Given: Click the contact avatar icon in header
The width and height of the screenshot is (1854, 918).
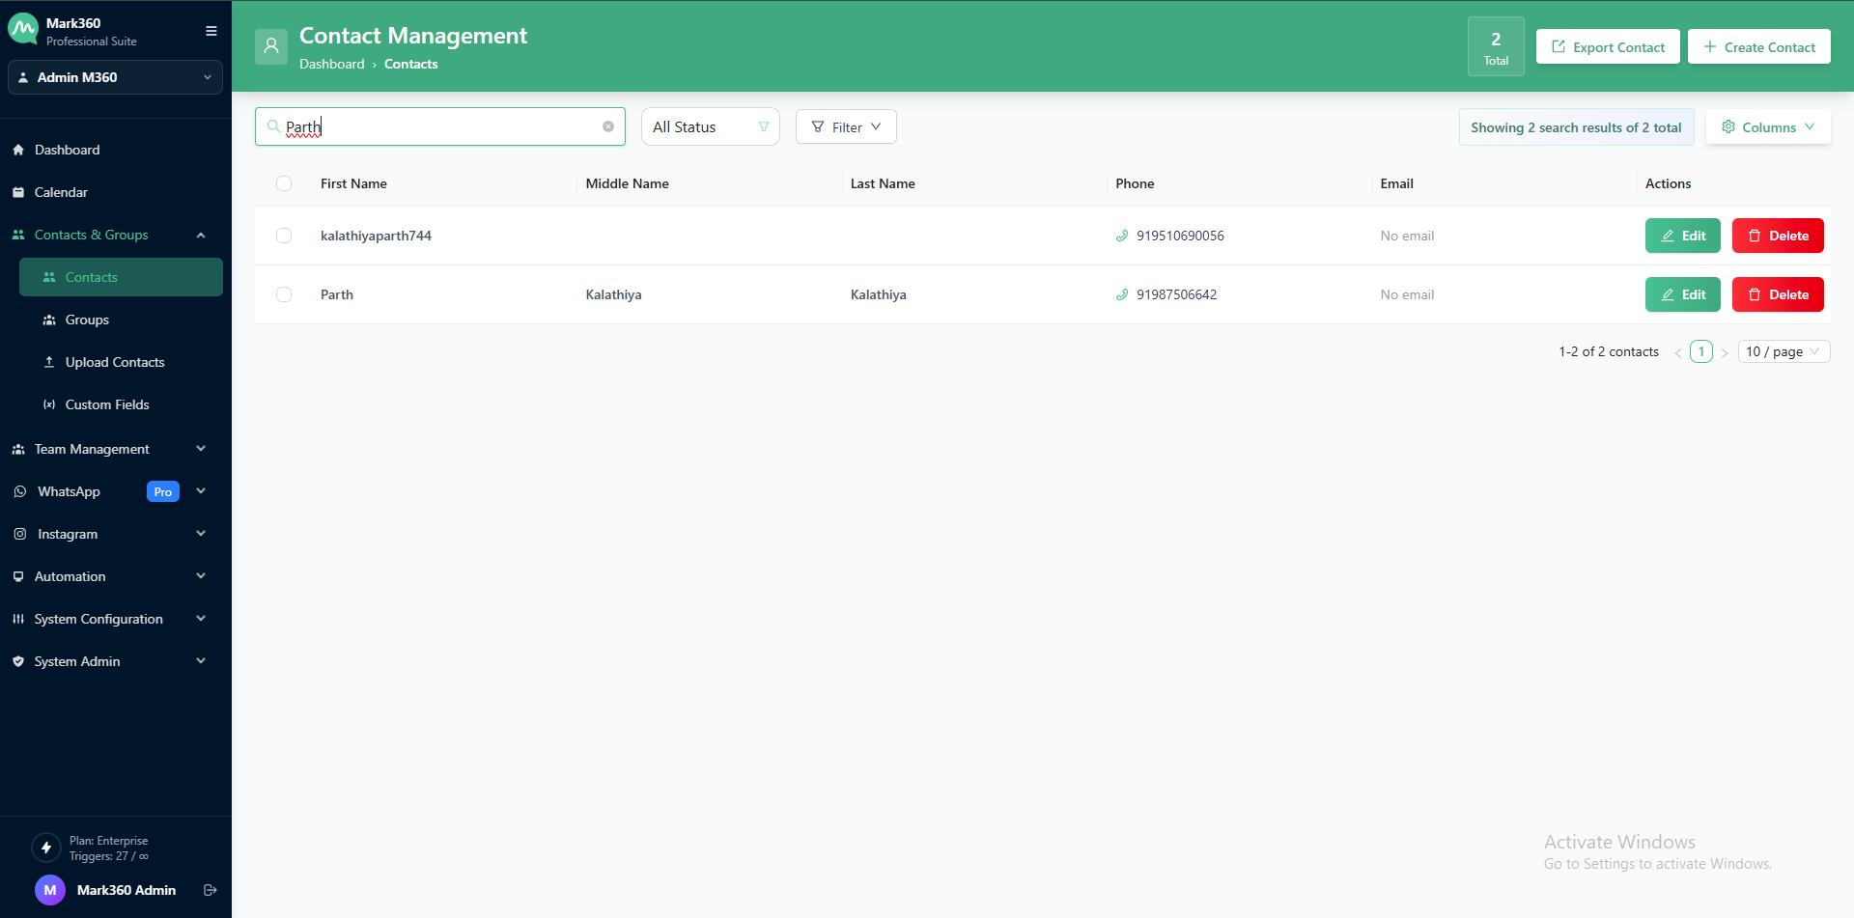Looking at the screenshot, I should click(x=271, y=46).
